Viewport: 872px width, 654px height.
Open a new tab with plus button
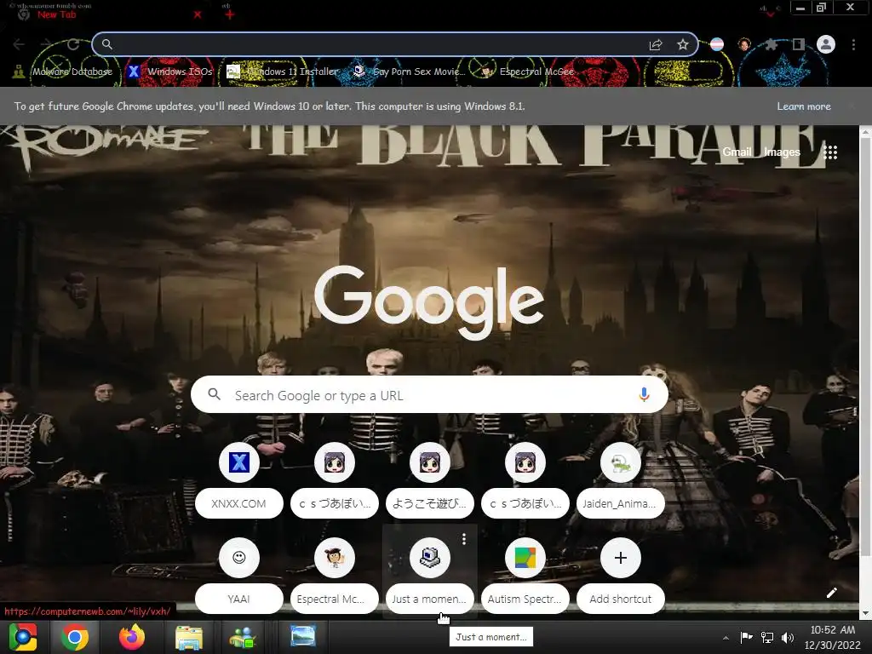(x=230, y=14)
